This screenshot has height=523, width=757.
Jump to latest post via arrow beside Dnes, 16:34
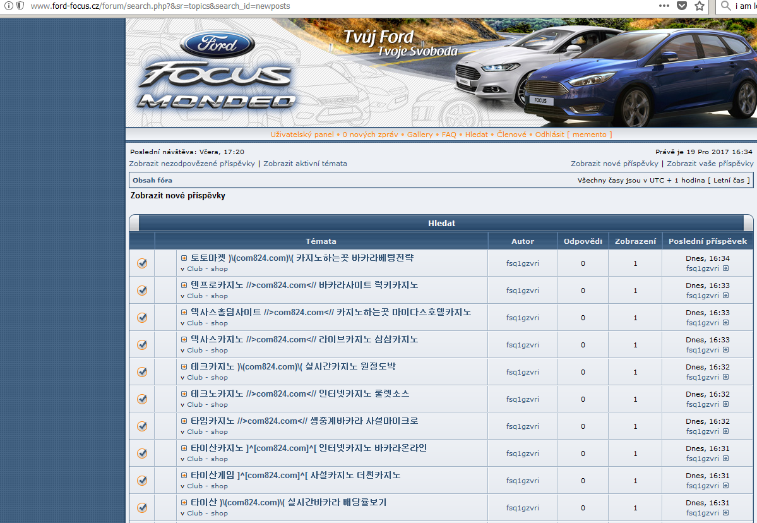click(x=725, y=268)
